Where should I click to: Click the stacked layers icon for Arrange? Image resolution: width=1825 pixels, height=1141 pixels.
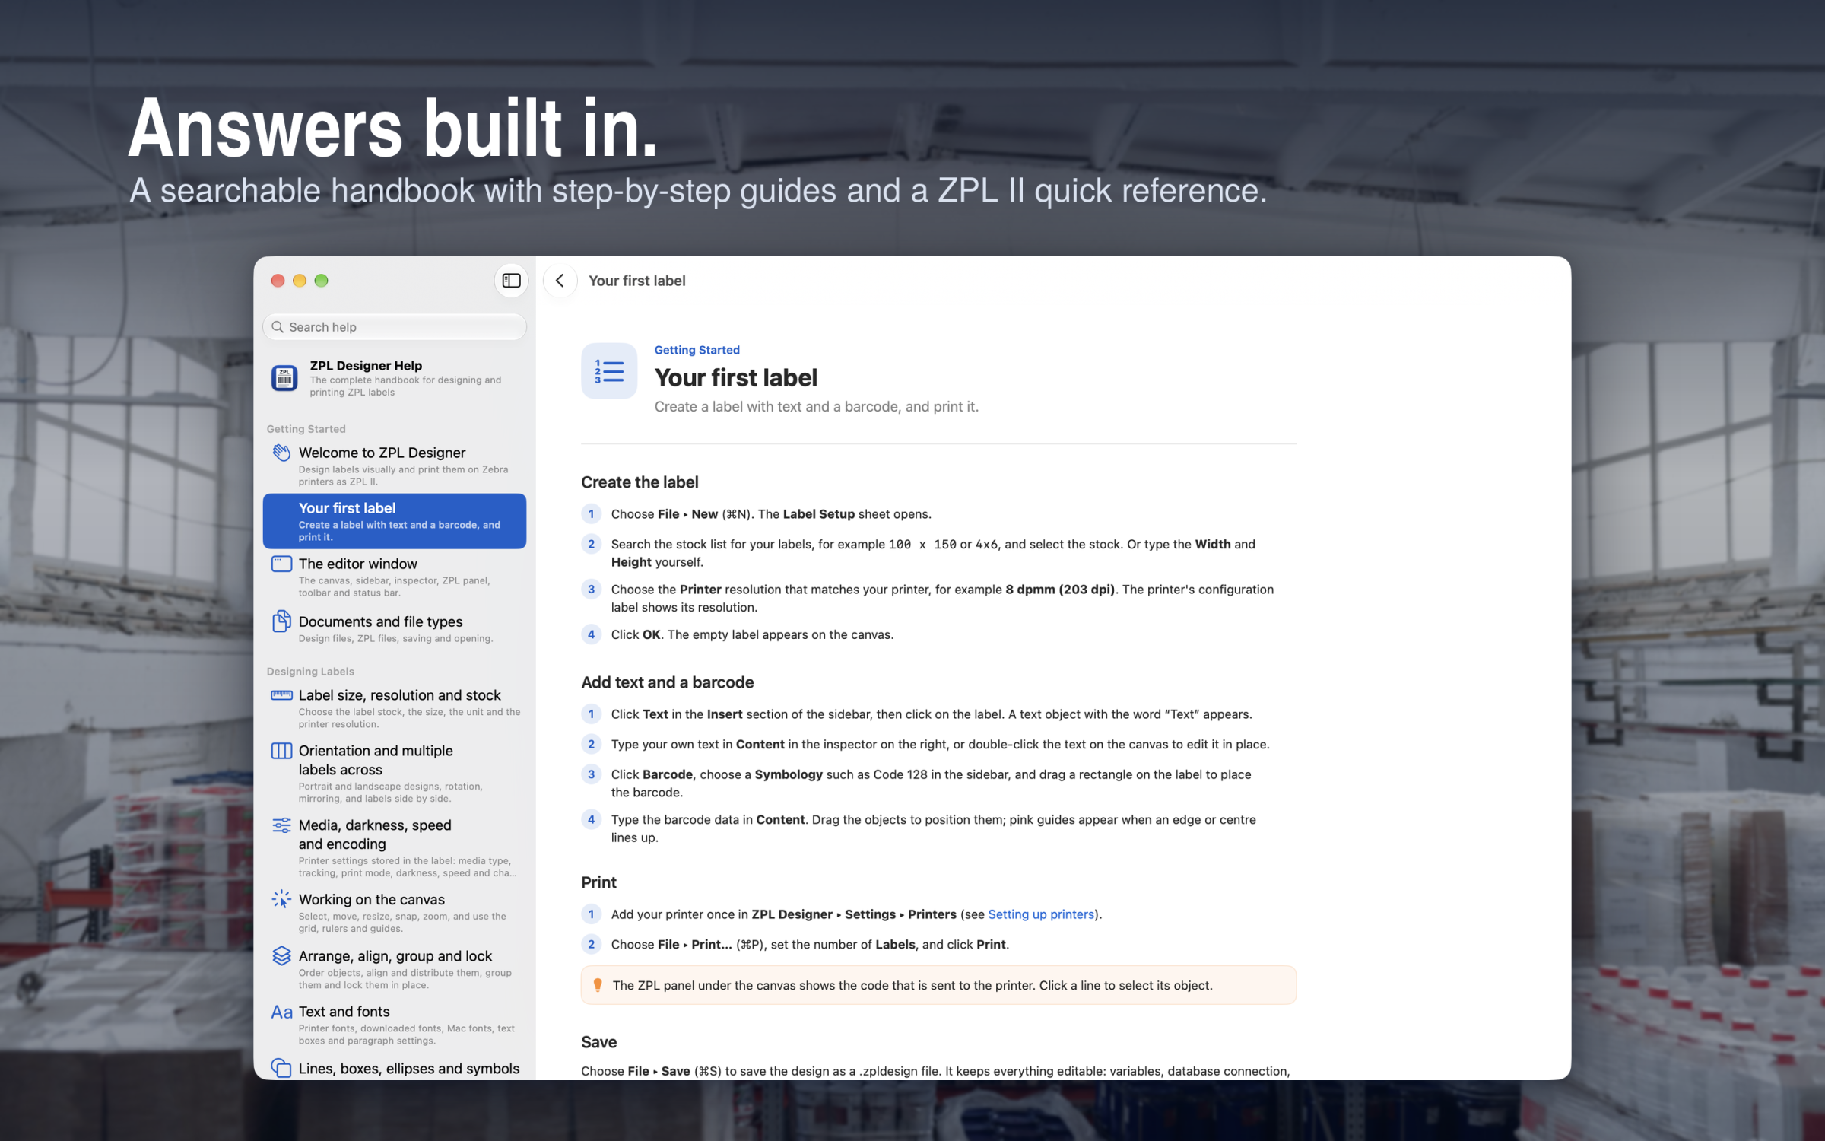(x=281, y=955)
